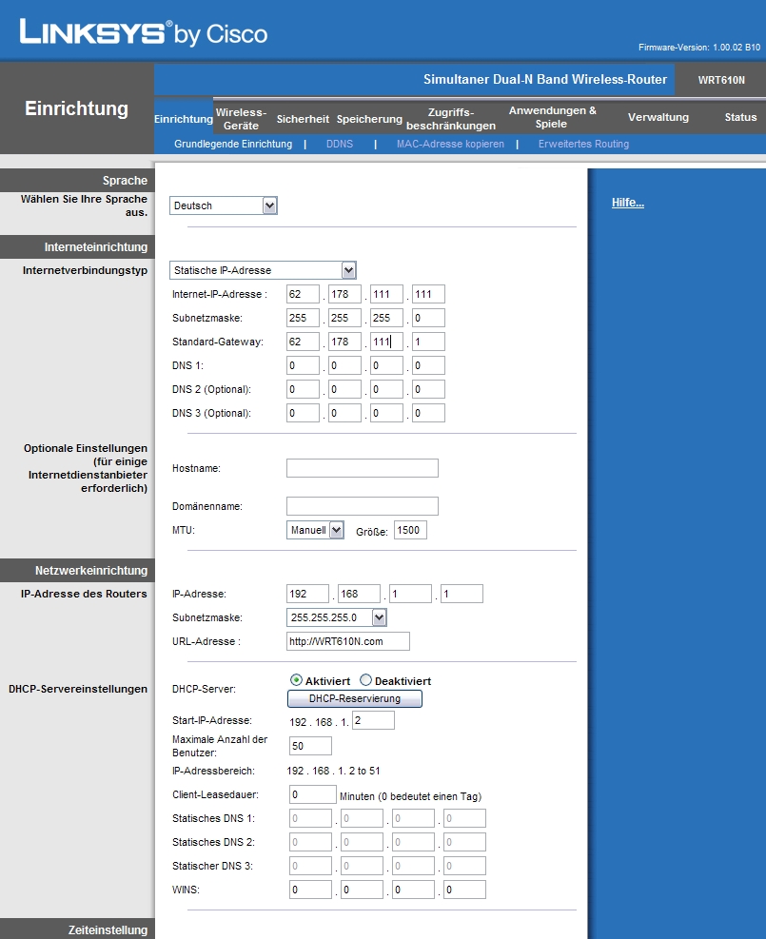Focus the Client-Leasedauer minutes field
The height and width of the screenshot is (939, 766).
[311, 794]
